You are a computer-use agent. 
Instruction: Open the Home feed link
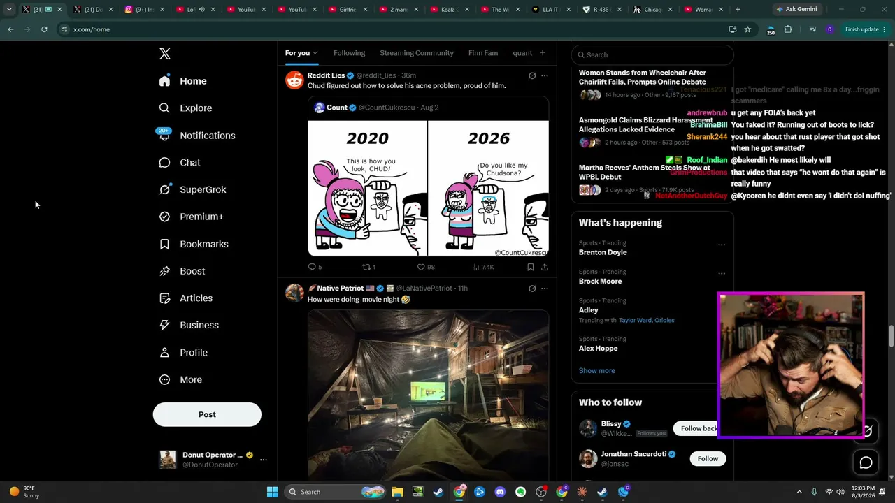(x=182, y=81)
